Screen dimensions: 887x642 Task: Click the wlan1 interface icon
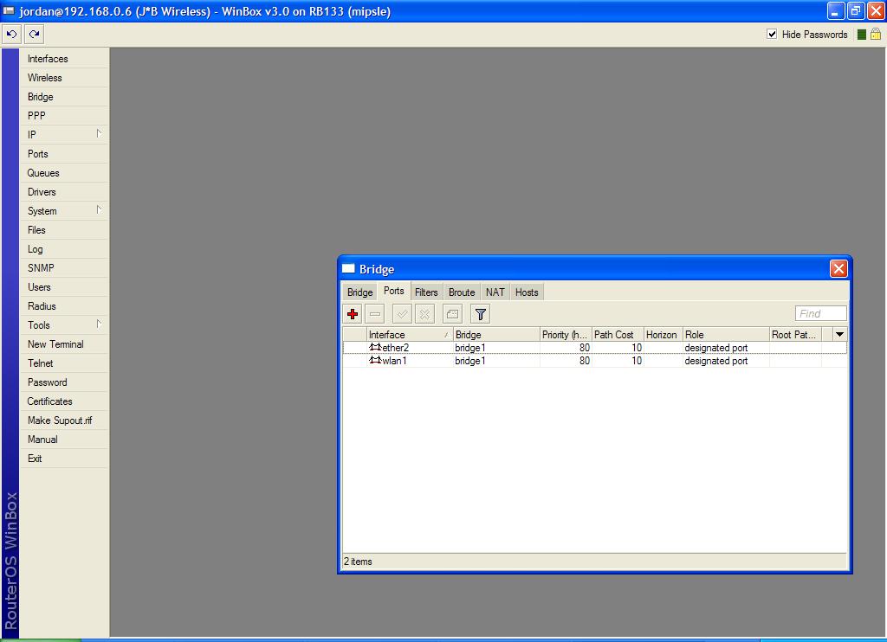pos(375,360)
